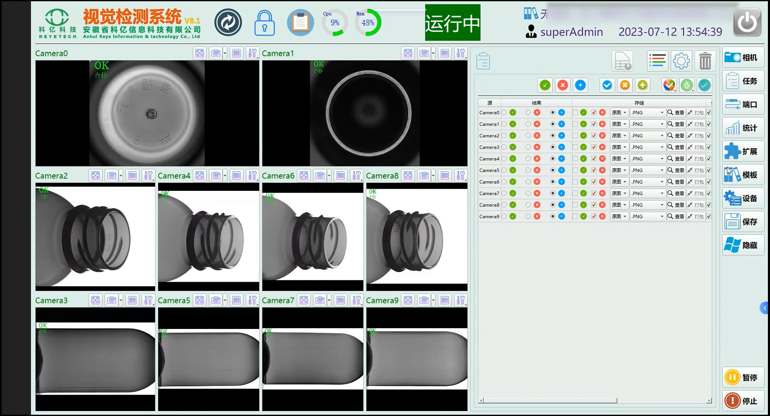Image resolution: width=770 pixels, height=416 pixels.
Task: Open the 相机 camera menu
Action: click(743, 57)
